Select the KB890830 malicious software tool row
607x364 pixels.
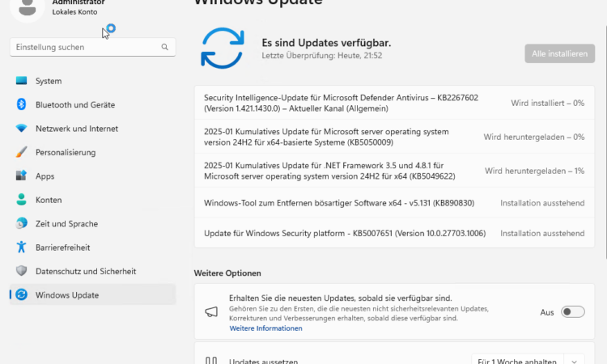394,203
